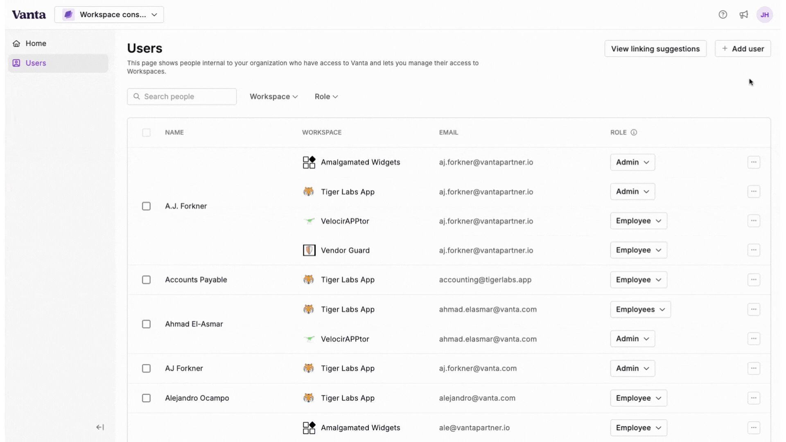Select Users in sidebar
Image resolution: width=786 pixels, height=442 pixels.
point(58,63)
